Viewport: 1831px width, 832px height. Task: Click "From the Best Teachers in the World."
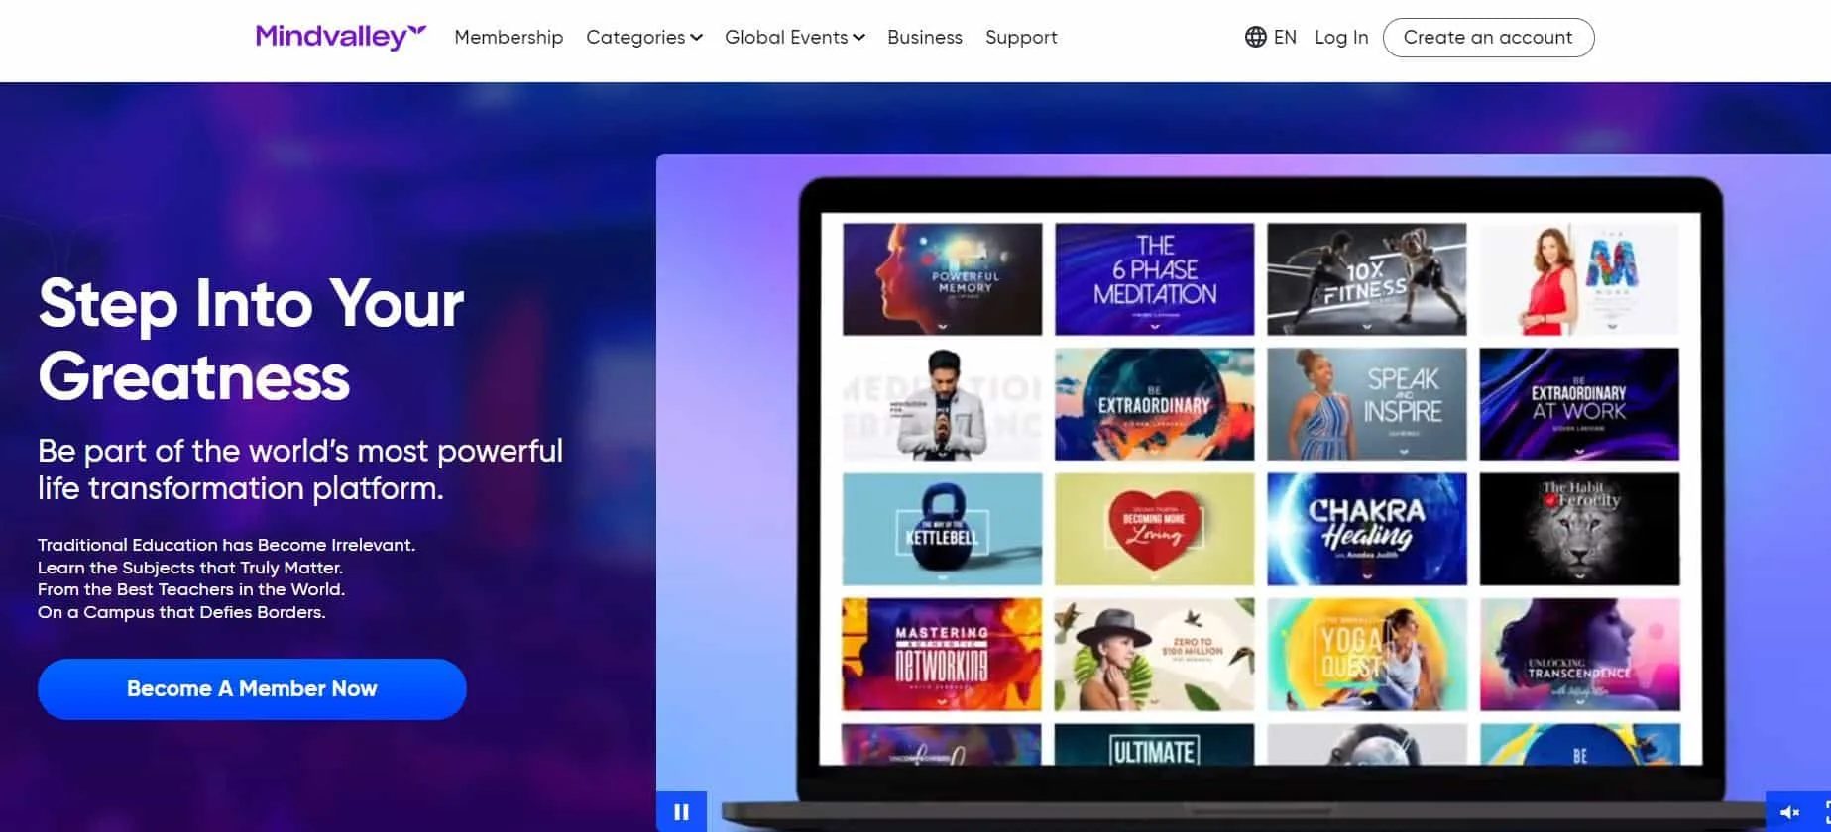(x=191, y=589)
